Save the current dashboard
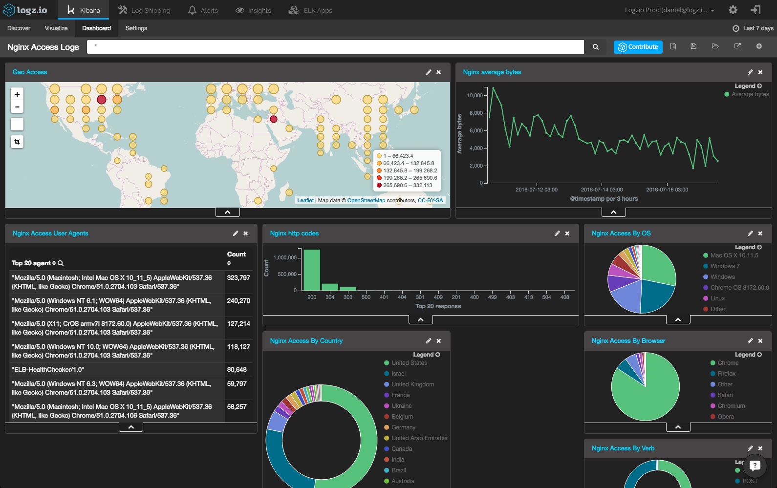777x488 pixels. pyautogui.click(x=693, y=46)
